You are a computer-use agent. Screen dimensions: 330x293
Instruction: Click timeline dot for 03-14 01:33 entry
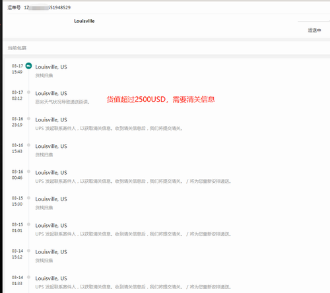(x=28, y=277)
